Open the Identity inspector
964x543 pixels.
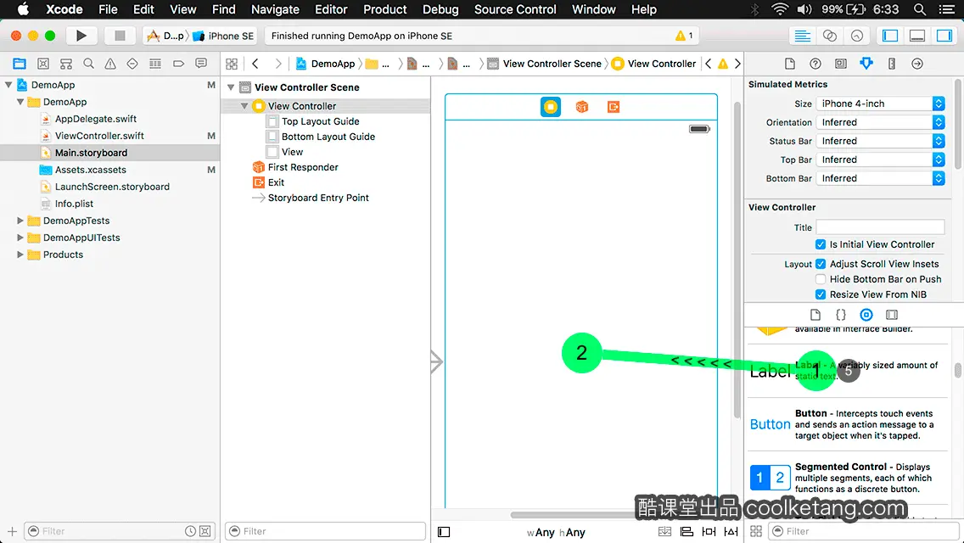pos(840,64)
